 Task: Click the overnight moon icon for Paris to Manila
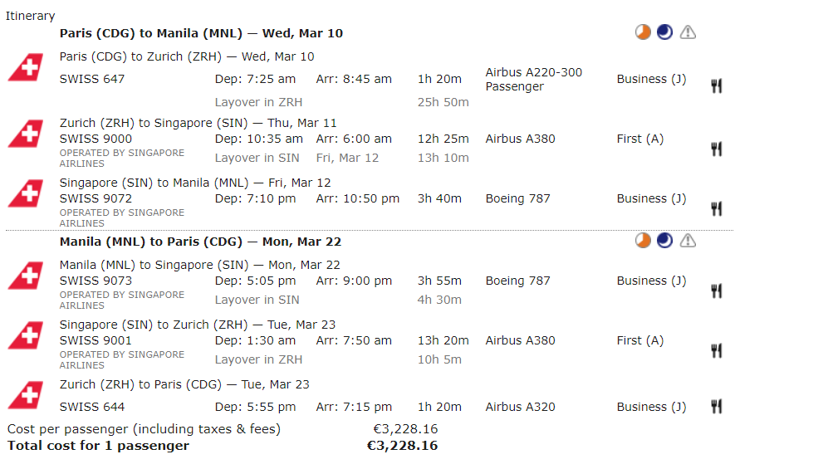click(x=664, y=32)
